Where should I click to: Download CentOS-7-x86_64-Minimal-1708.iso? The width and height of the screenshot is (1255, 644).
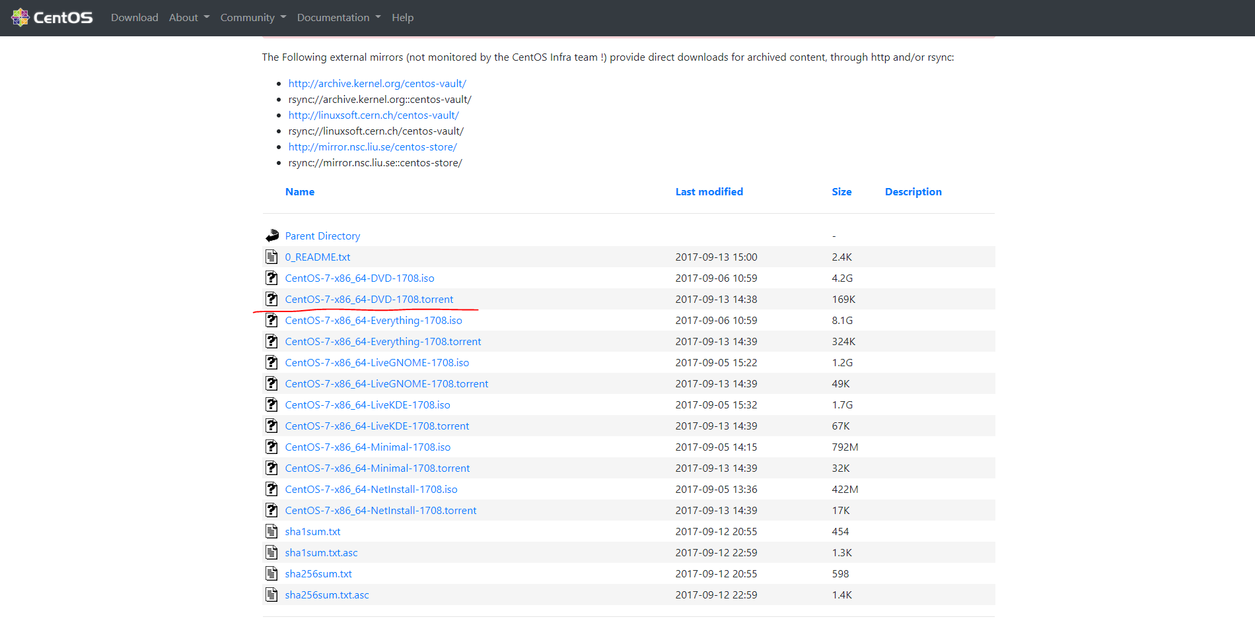coord(368,447)
